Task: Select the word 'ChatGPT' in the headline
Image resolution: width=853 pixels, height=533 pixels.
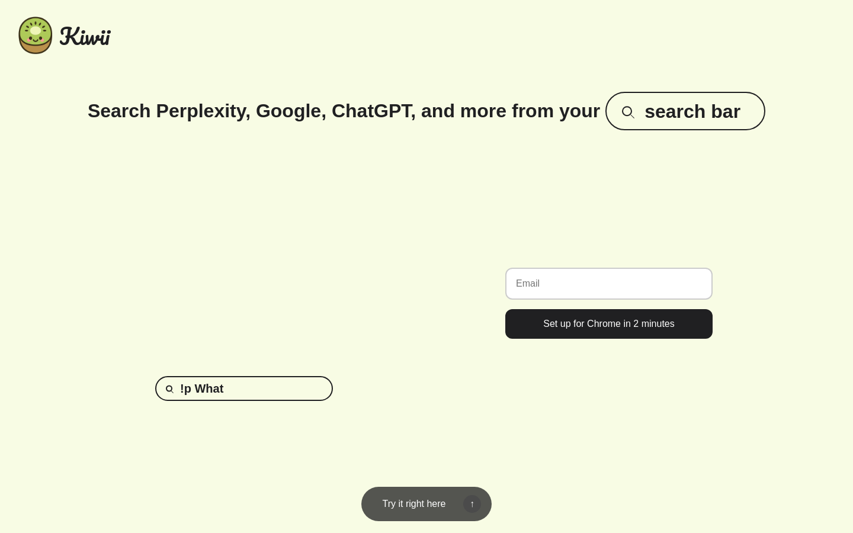Action: point(371,111)
